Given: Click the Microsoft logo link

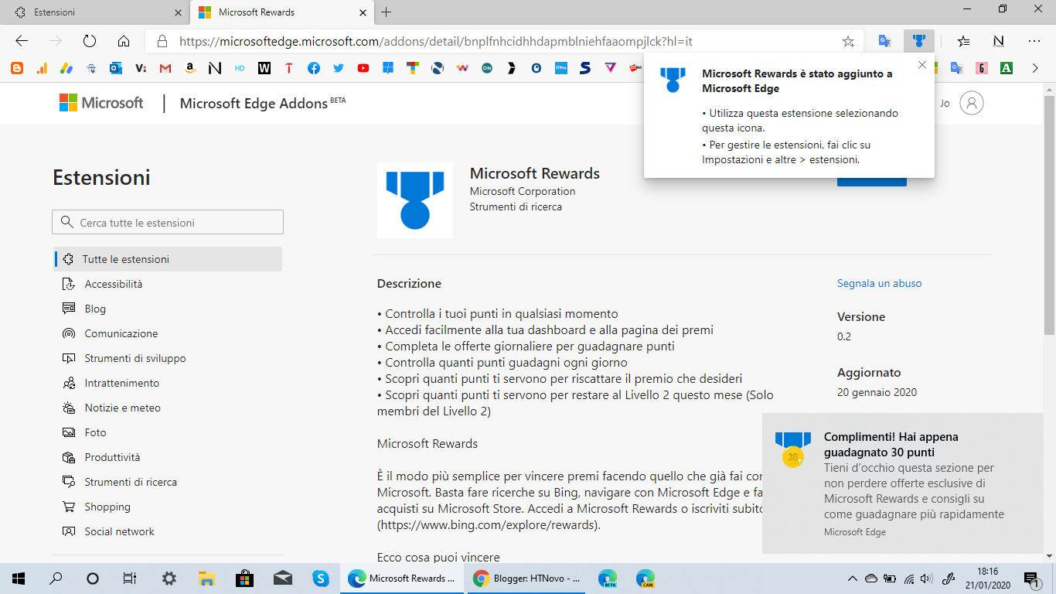Looking at the screenshot, I should click(101, 103).
